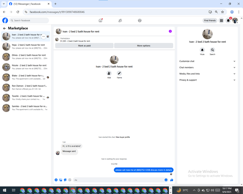The image size is (243, 194).
Task: Expand the Customize chat section
Action: pos(207,61)
